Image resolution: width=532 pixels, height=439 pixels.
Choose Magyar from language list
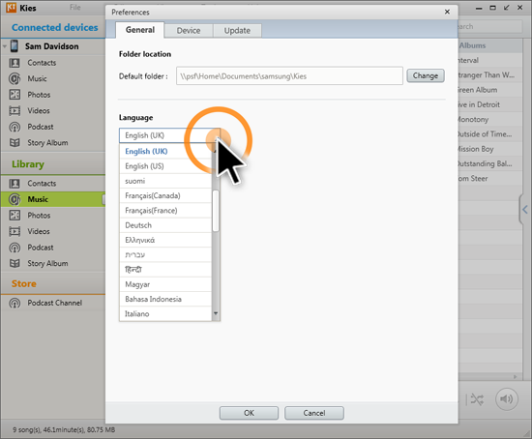coord(165,284)
